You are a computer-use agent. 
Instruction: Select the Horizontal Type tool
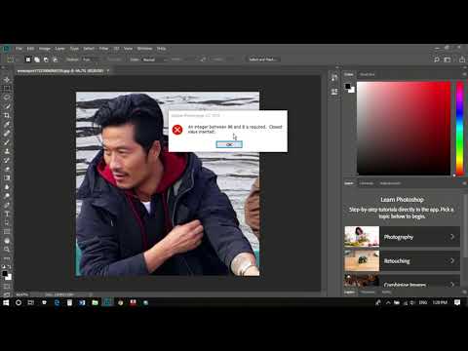(7, 214)
